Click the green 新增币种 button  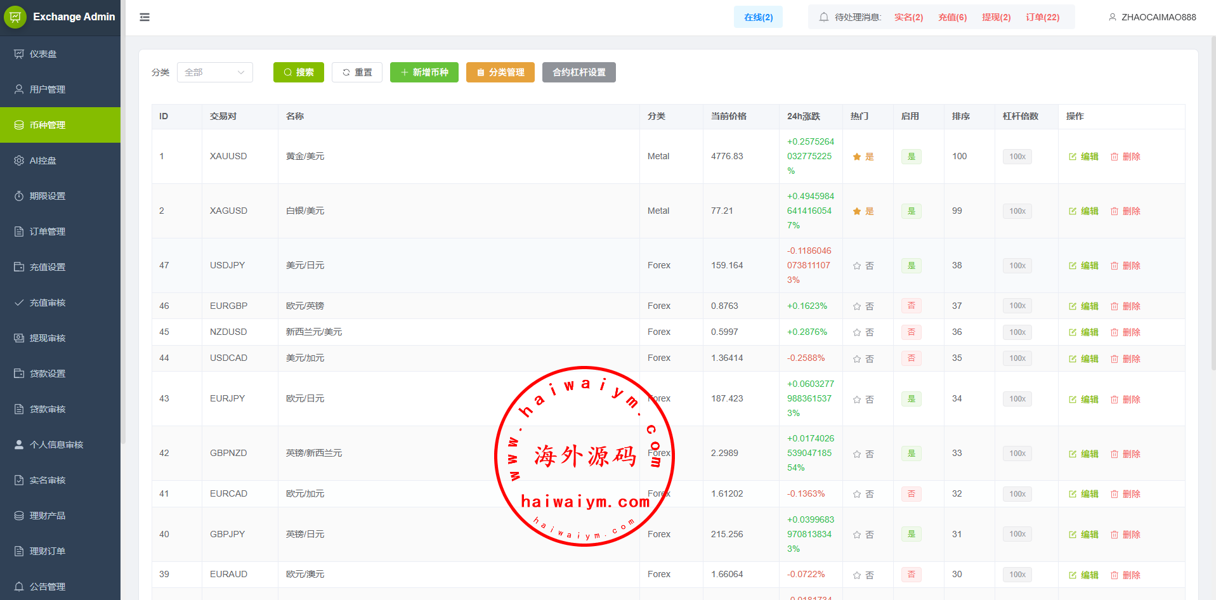(x=424, y=72)
